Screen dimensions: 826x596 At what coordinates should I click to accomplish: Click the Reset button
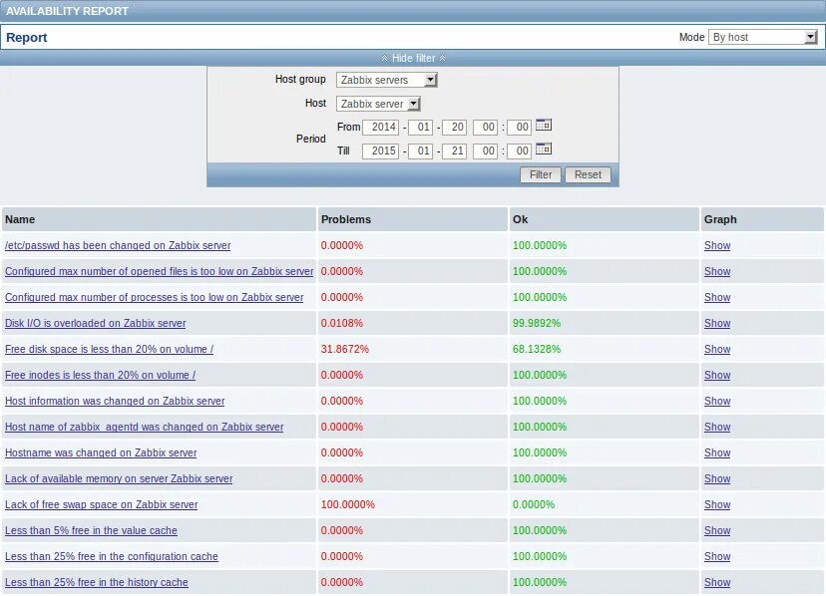[x=588, y=174]
